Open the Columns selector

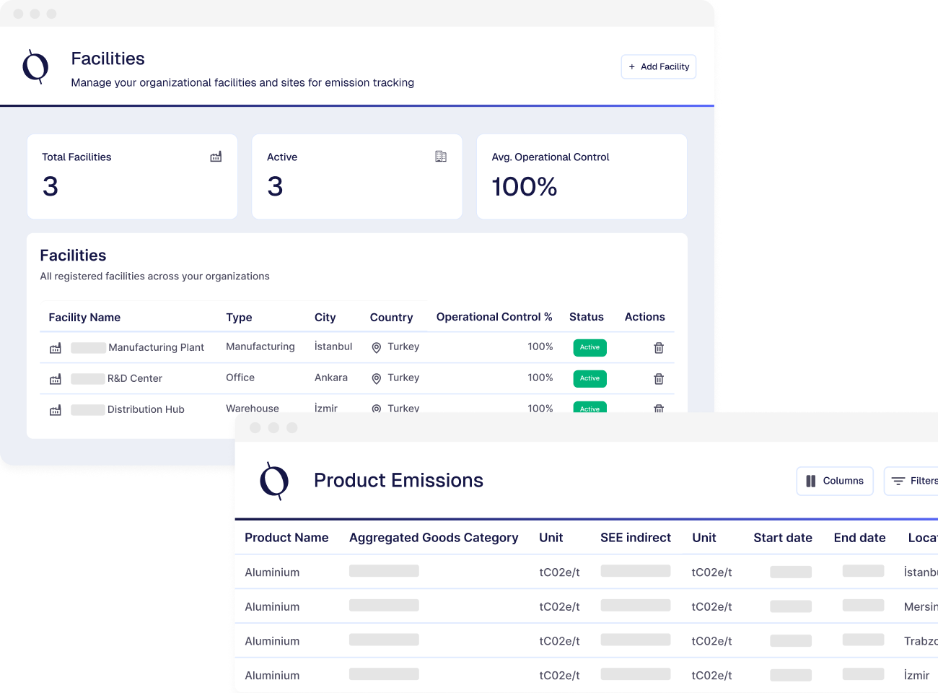coord(835,481)
